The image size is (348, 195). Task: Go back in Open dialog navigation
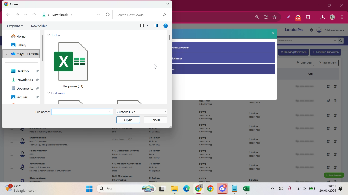(8, 15)
